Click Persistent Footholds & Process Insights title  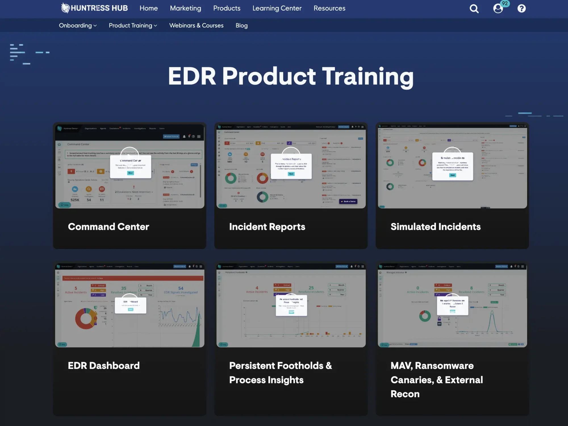coord(281,373)
